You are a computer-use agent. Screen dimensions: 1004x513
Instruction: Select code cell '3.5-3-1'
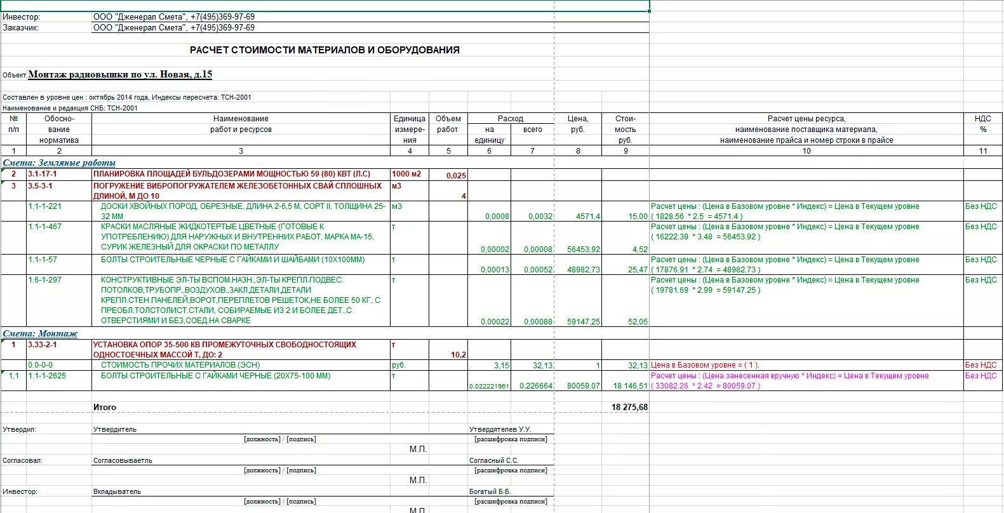[59, 190]
